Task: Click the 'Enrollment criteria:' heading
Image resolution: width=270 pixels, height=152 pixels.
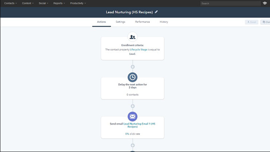Action: click(132, 45)
